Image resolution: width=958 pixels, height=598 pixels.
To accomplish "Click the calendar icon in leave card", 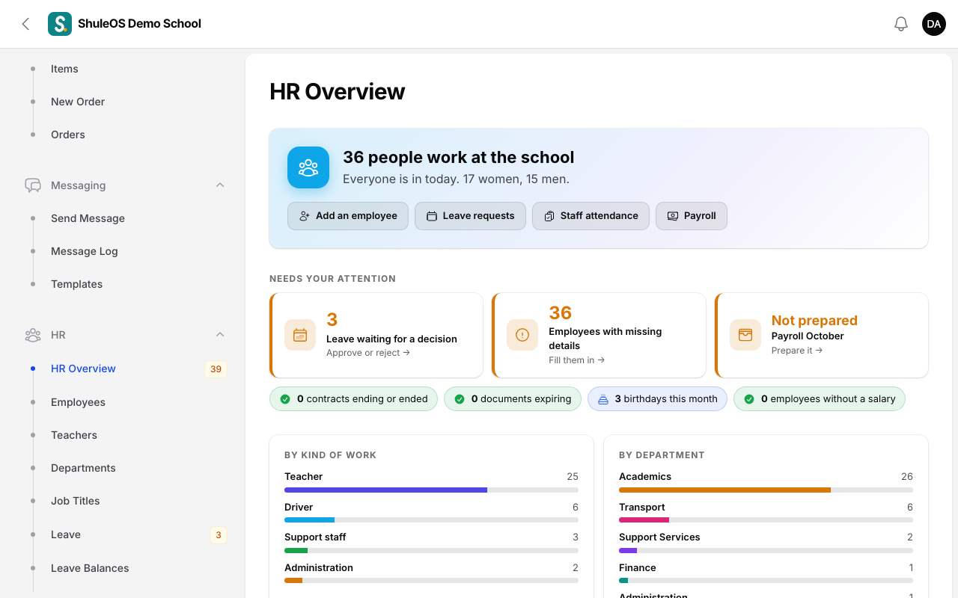I will [300, 335].
